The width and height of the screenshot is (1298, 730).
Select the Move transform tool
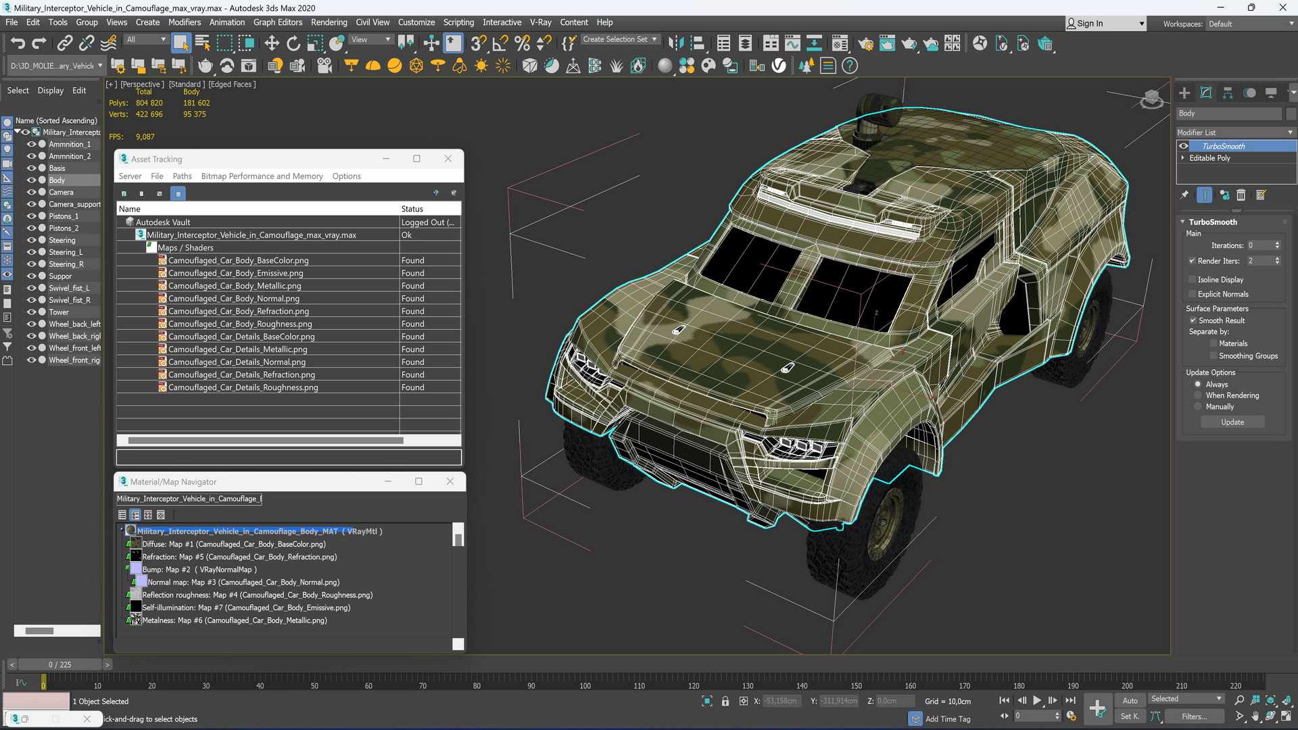272,44
